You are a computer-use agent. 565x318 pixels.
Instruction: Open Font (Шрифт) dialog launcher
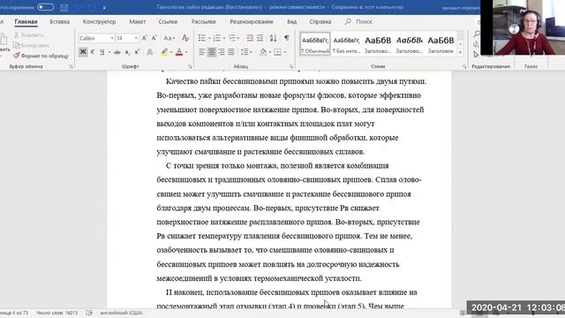coord(190,67)
